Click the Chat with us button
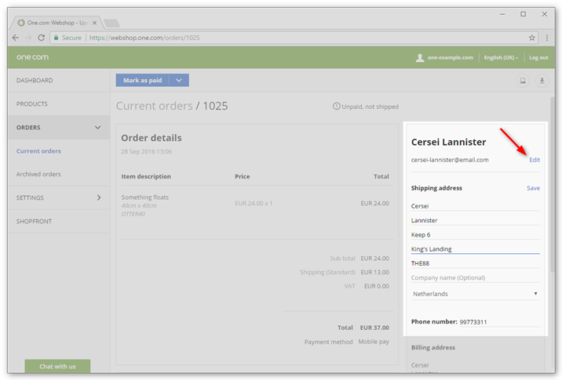The image size is (562, 380). pyautogui.click(x=57, y=367)
